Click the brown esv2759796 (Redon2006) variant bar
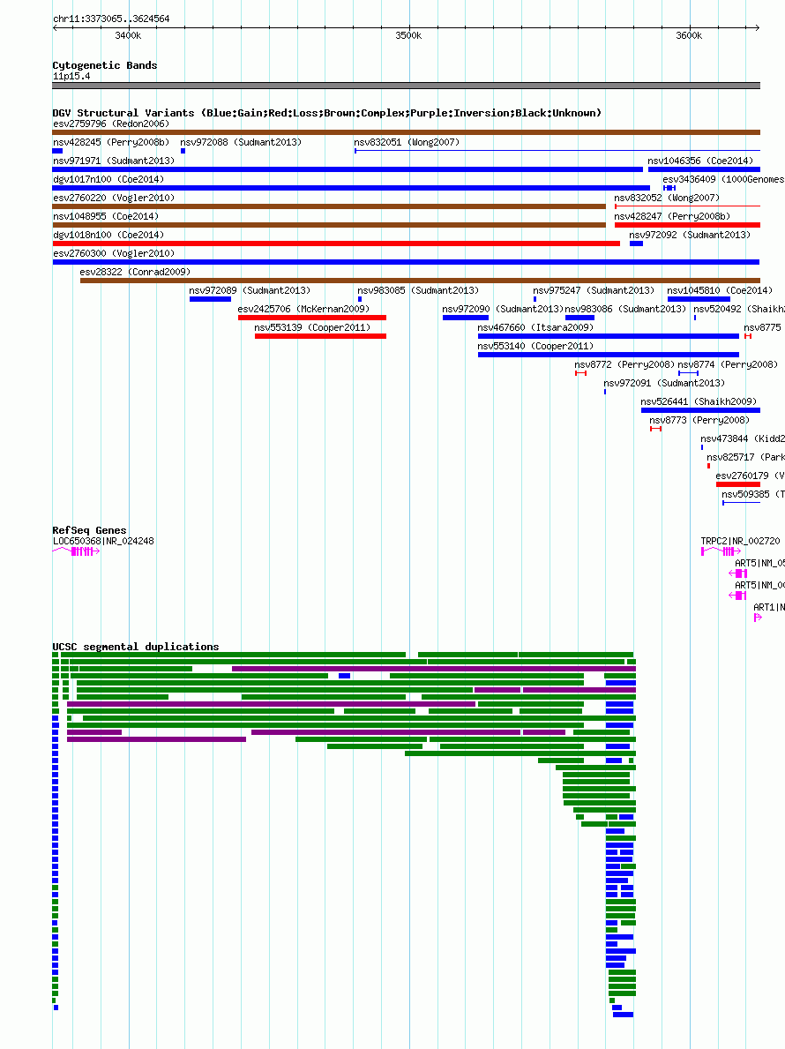 (406, 132)
